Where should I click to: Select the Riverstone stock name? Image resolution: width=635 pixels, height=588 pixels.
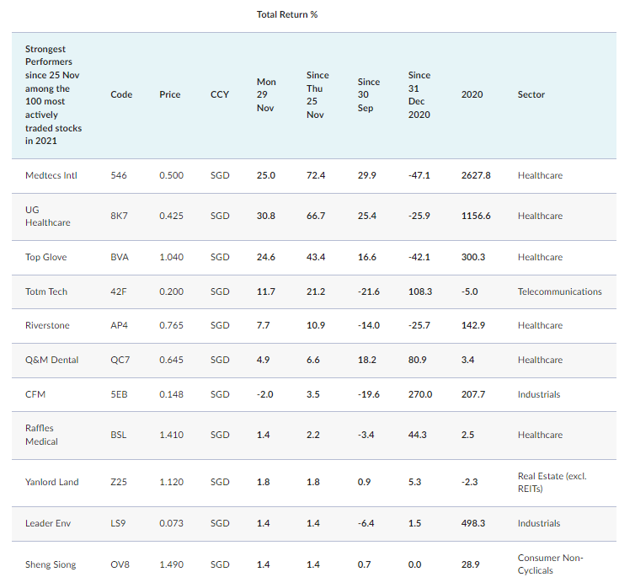(x=47, y=325)
